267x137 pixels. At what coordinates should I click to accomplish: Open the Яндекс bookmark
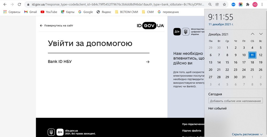click(x=104, y=12)
